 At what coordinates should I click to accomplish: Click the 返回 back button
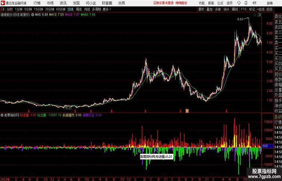[x=269, y=9]
